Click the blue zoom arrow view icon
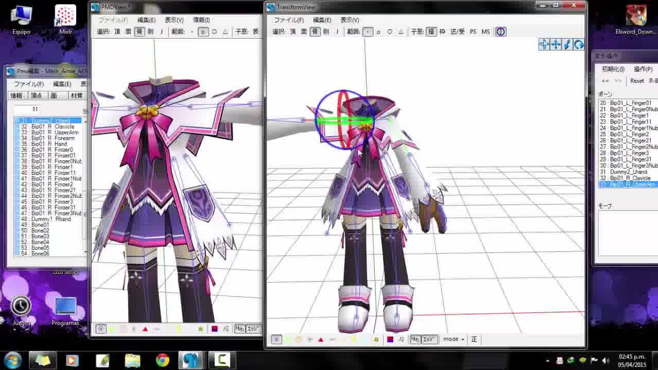Image resolution: width=658 pixels, height=370 pixels. click(567, 45)
